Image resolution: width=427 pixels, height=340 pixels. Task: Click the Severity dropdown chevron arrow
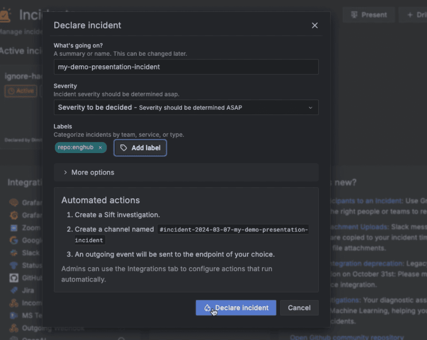coord(310,108)
